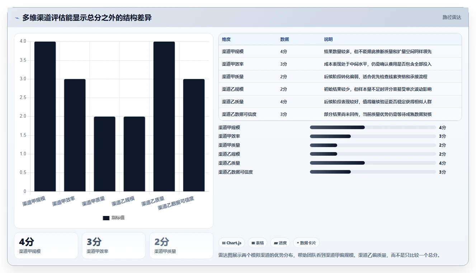
Task: Click the 2.5 value on the y-axis
Action: [23, 98]
